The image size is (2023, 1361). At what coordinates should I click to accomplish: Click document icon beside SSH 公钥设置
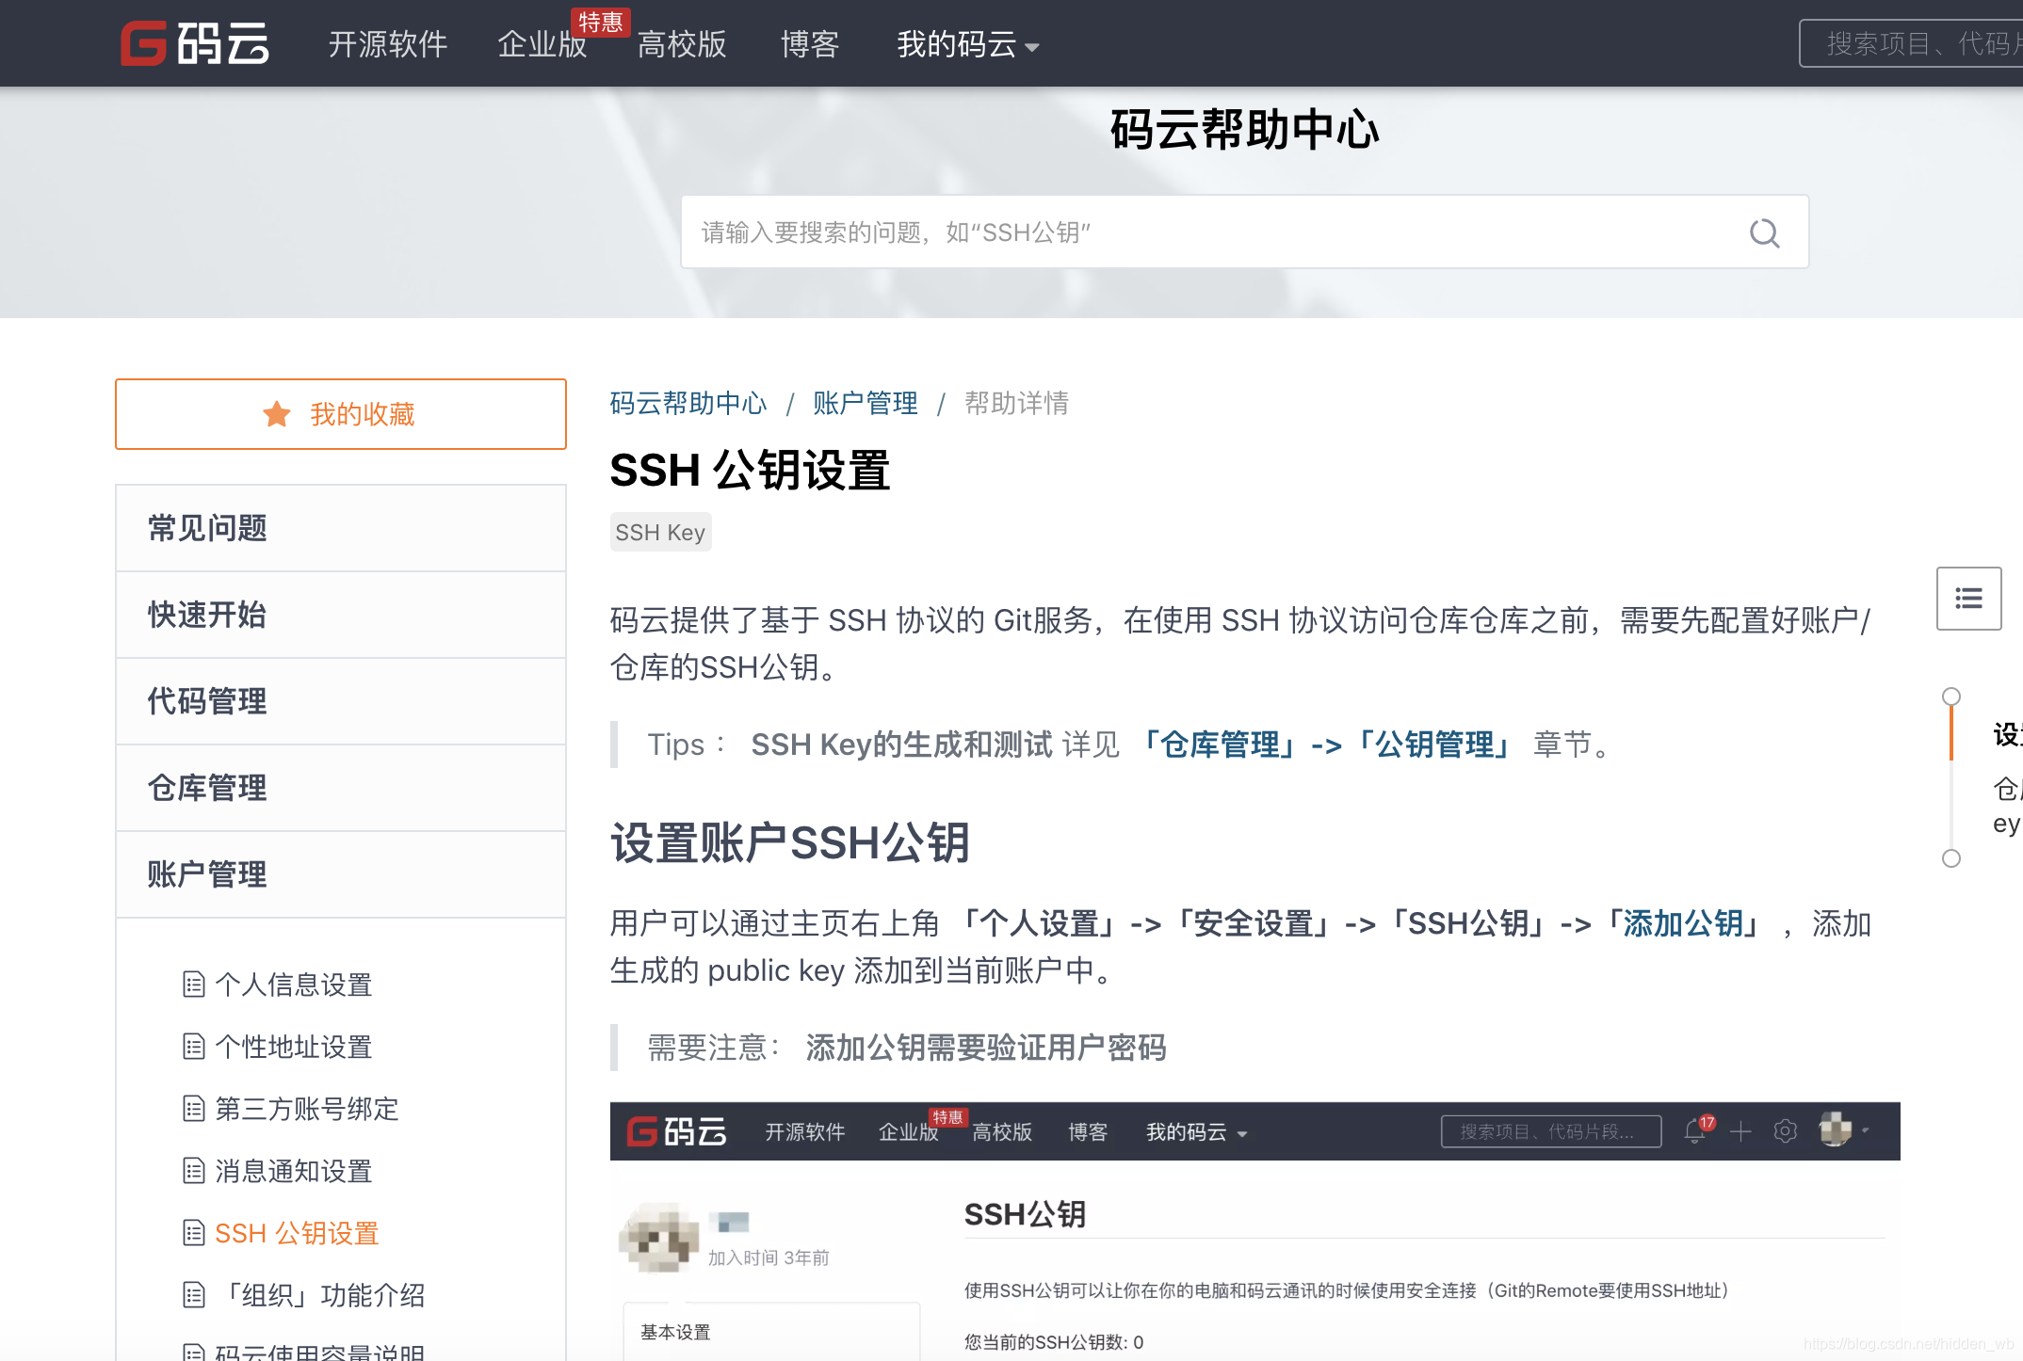point(193,1233)
